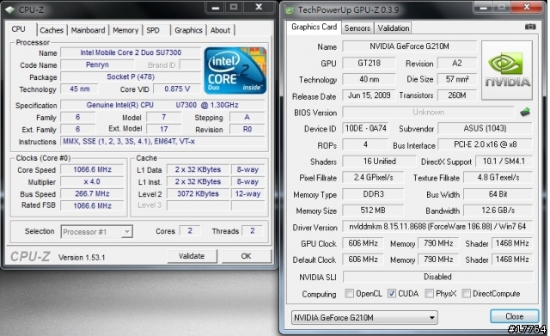Enable the OpenCL checkbox
Viewport: 550px width, 336px height.
pos(350,293)
